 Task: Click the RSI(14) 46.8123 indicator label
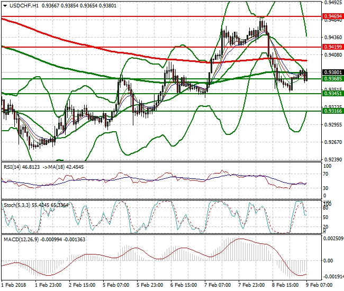click(x=22, y=167)
